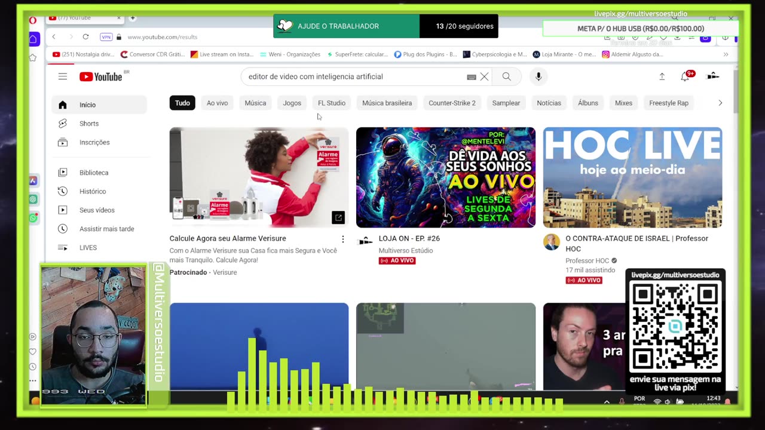Select the Freestyle Rap chip
Viewport: 765px width, 430px height.
tap(669, 103)
